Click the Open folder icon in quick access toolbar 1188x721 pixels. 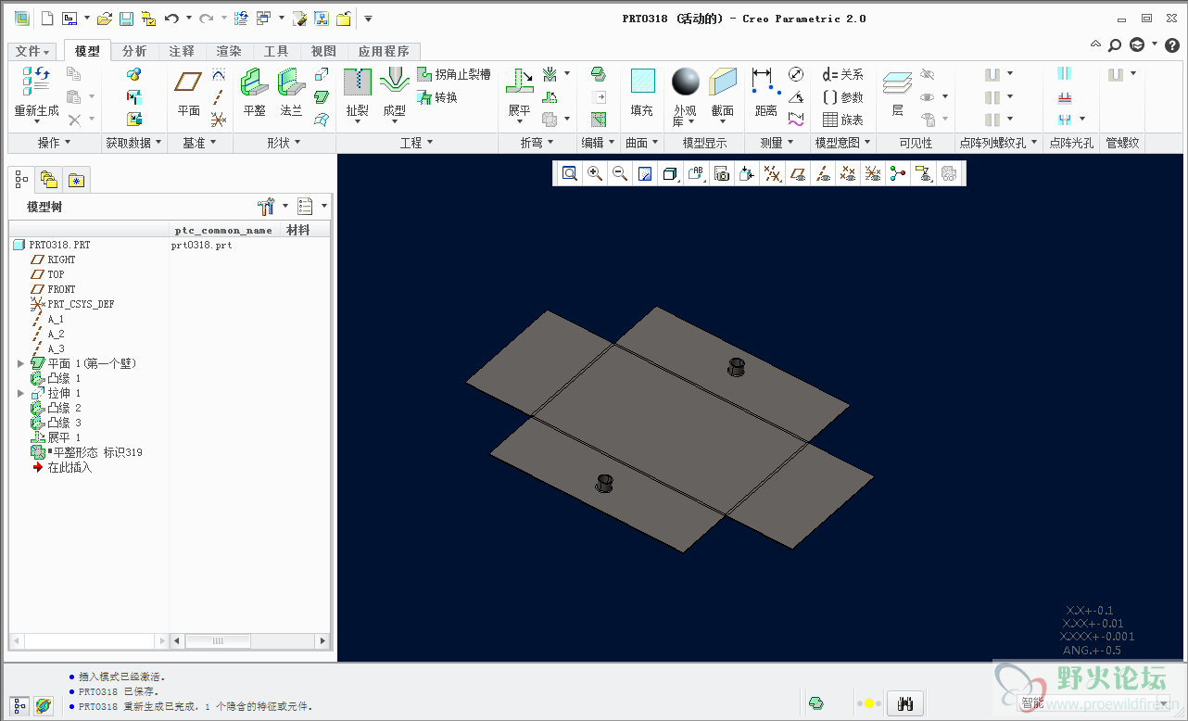(x=105, y=19)
